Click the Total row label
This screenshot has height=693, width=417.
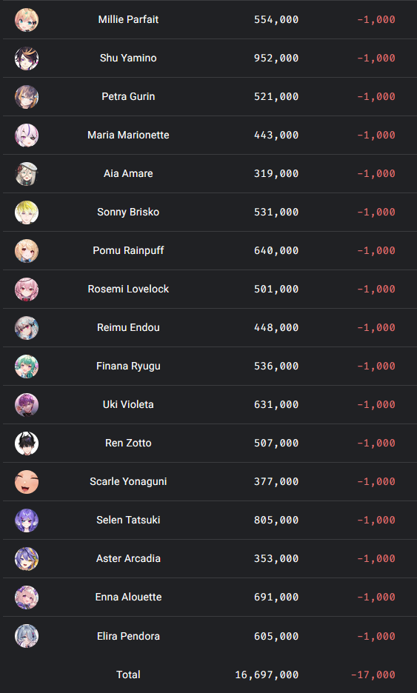point(128,675)
